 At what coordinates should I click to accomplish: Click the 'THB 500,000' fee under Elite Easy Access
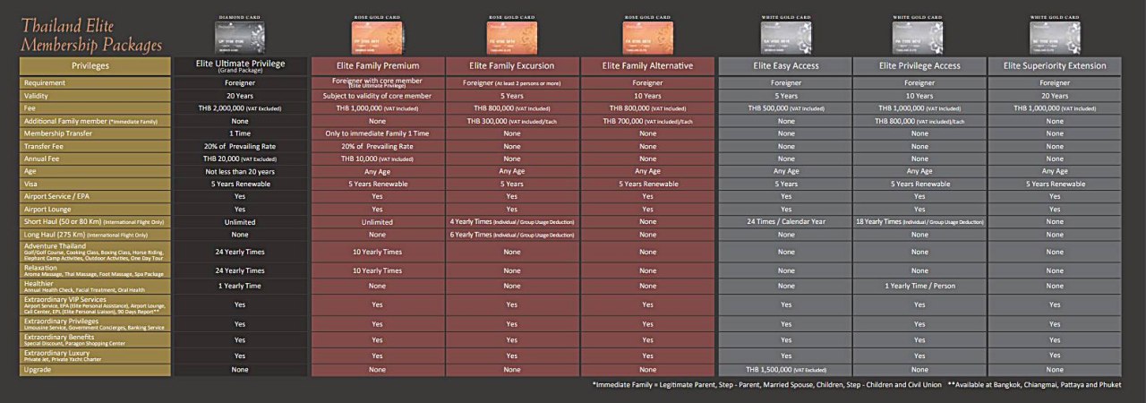tap(785, 107)
